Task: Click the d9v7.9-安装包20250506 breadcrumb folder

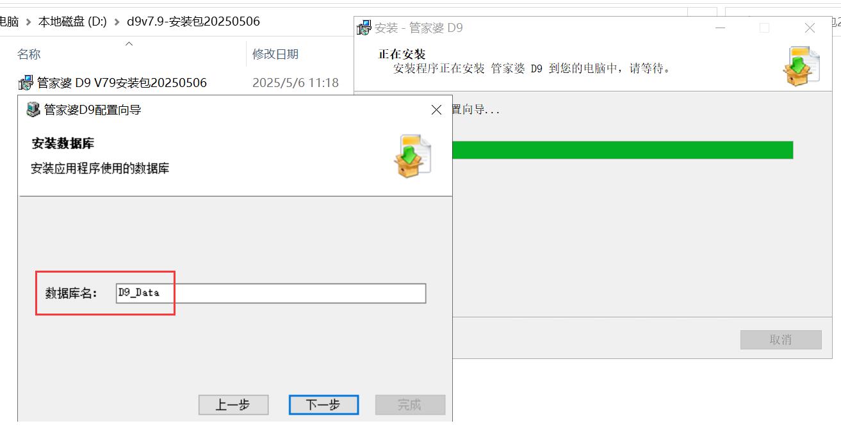Action: click(193, 21)
